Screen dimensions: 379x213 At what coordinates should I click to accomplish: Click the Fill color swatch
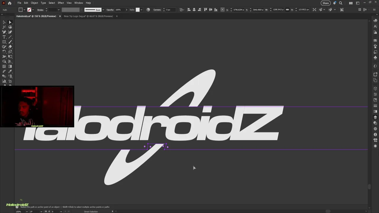(x=21, y=10)
